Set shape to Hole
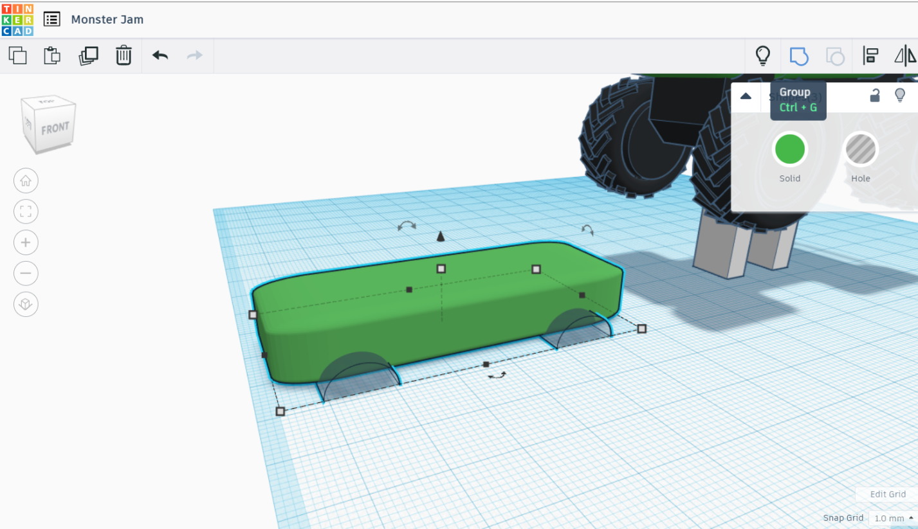The image size is (918, 529). [861, 149]
